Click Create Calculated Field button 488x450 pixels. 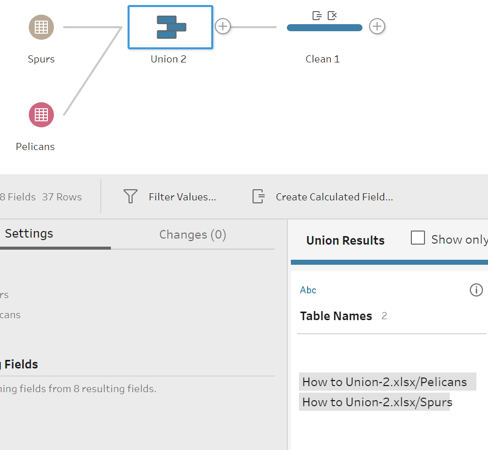point(323,197)
